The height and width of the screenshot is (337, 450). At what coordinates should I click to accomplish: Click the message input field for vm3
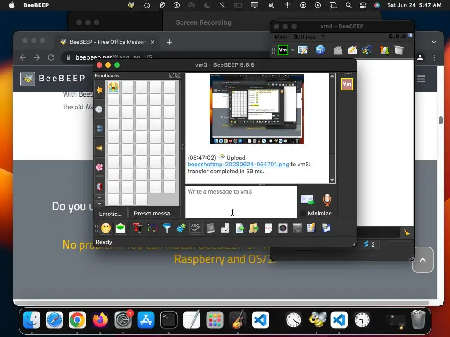[241, 202]
